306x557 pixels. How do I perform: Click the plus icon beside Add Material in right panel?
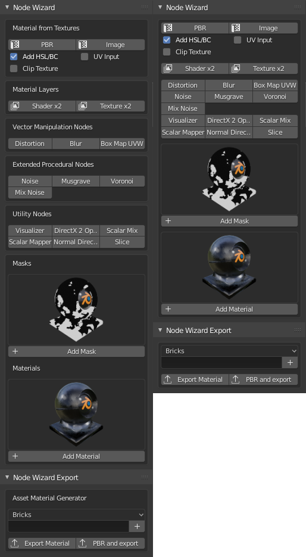168,309
